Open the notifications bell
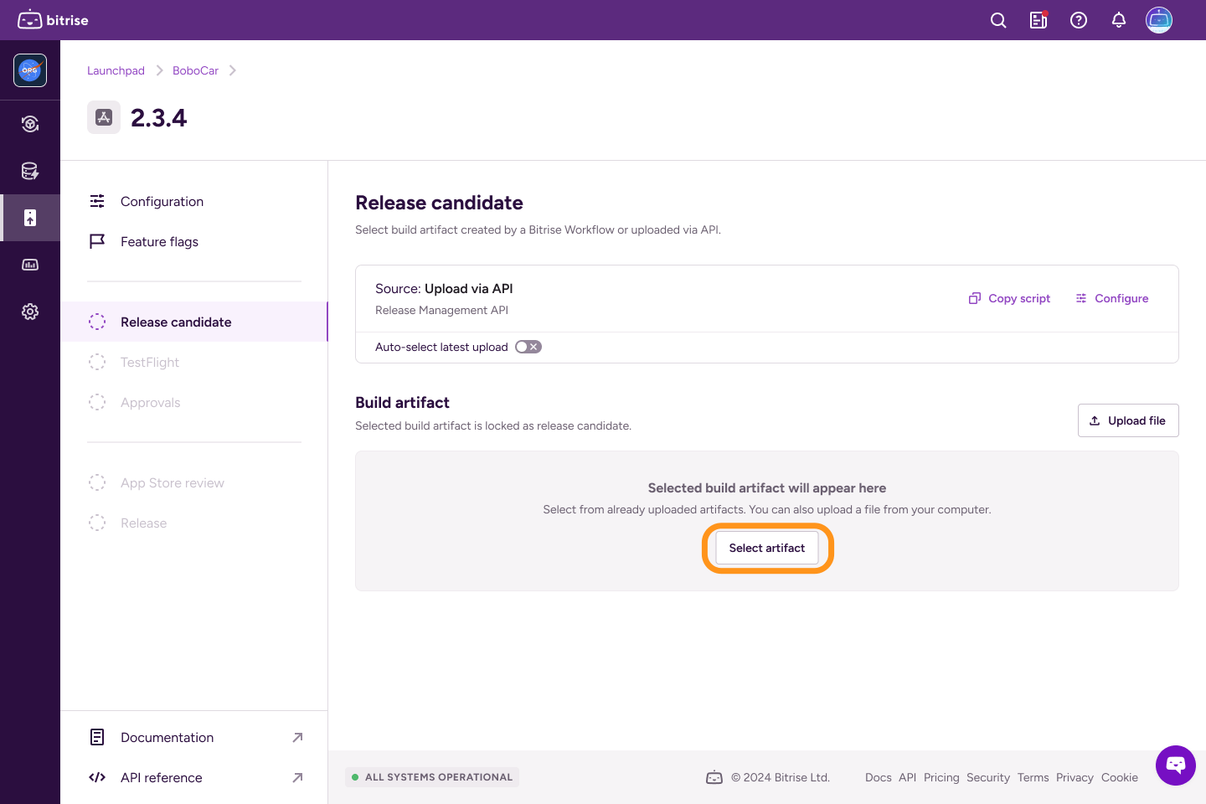 (1119, 20)
